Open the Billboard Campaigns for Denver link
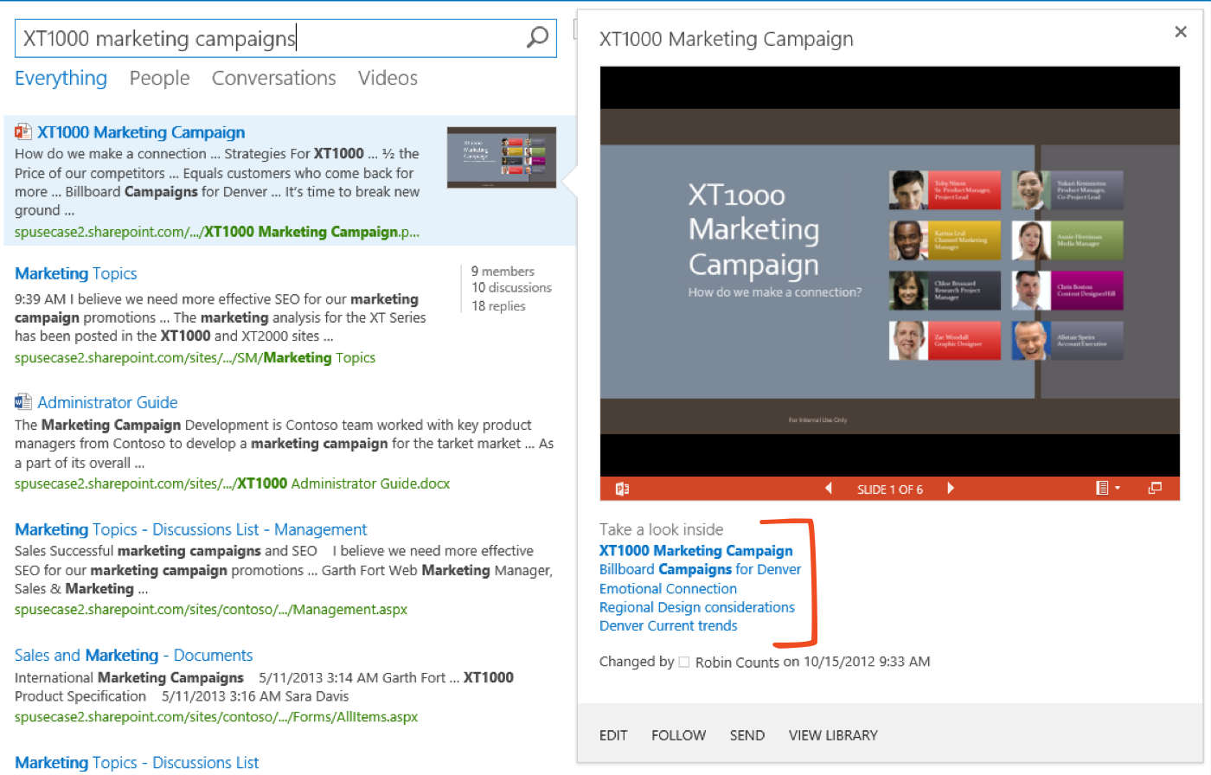Viewport: 1211px width, 775px height. pos(700,569)
